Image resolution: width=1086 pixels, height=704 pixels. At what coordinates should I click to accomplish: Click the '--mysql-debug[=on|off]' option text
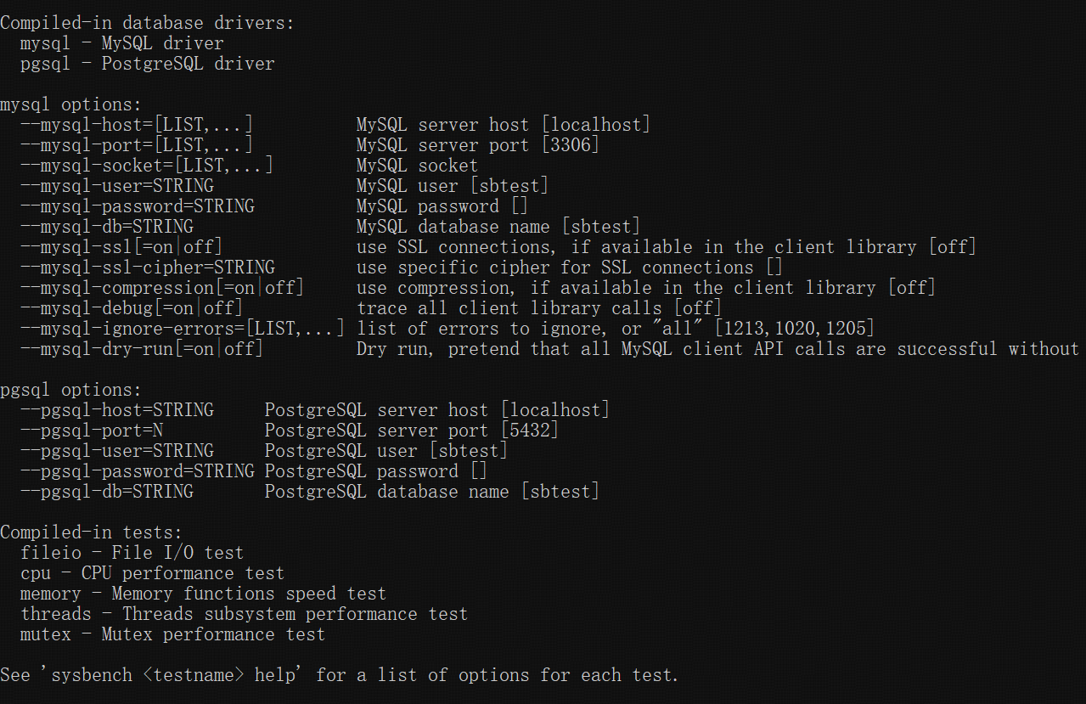pos(132,309)
